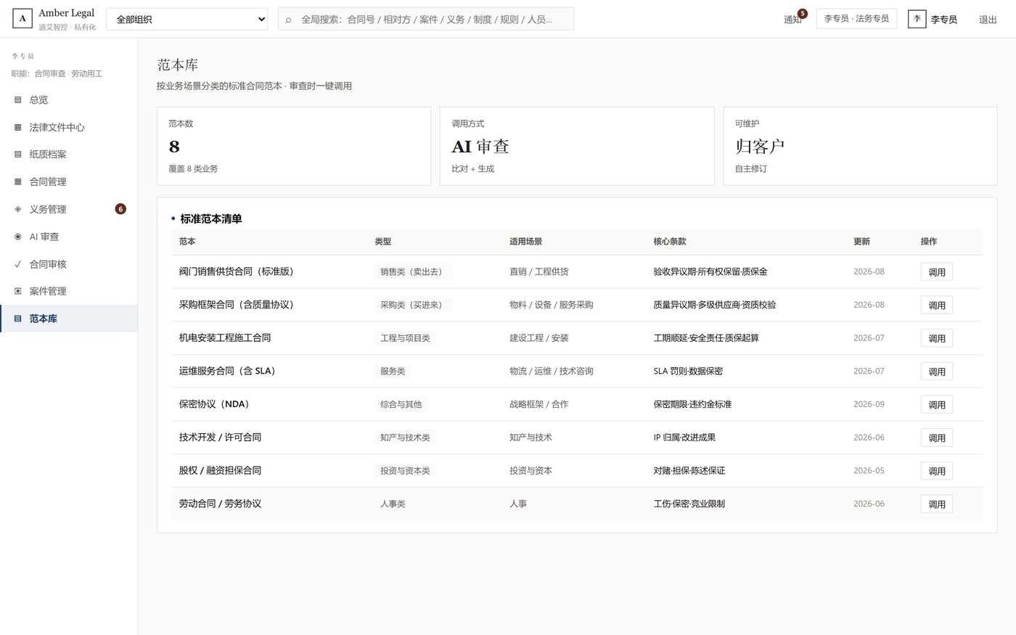Viewport: 1016px width, 635px height.
Task: Click the 范本库 sidebar icon
Action: coord(18,319)
